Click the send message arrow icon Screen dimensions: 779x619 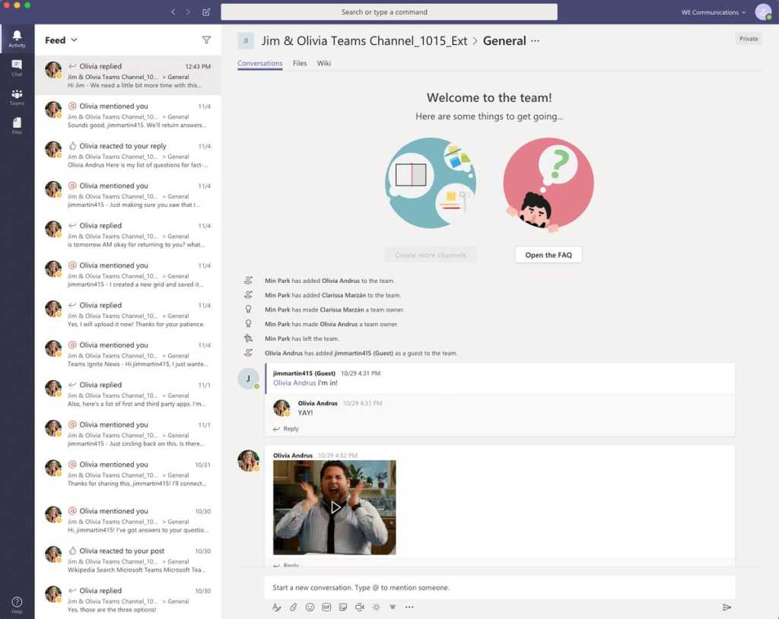tap(727, 607)
